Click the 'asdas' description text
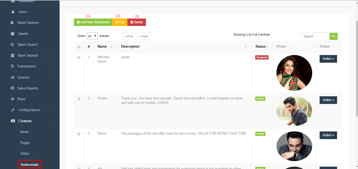This screenshot has height=169, width=358. coord(126,57)
